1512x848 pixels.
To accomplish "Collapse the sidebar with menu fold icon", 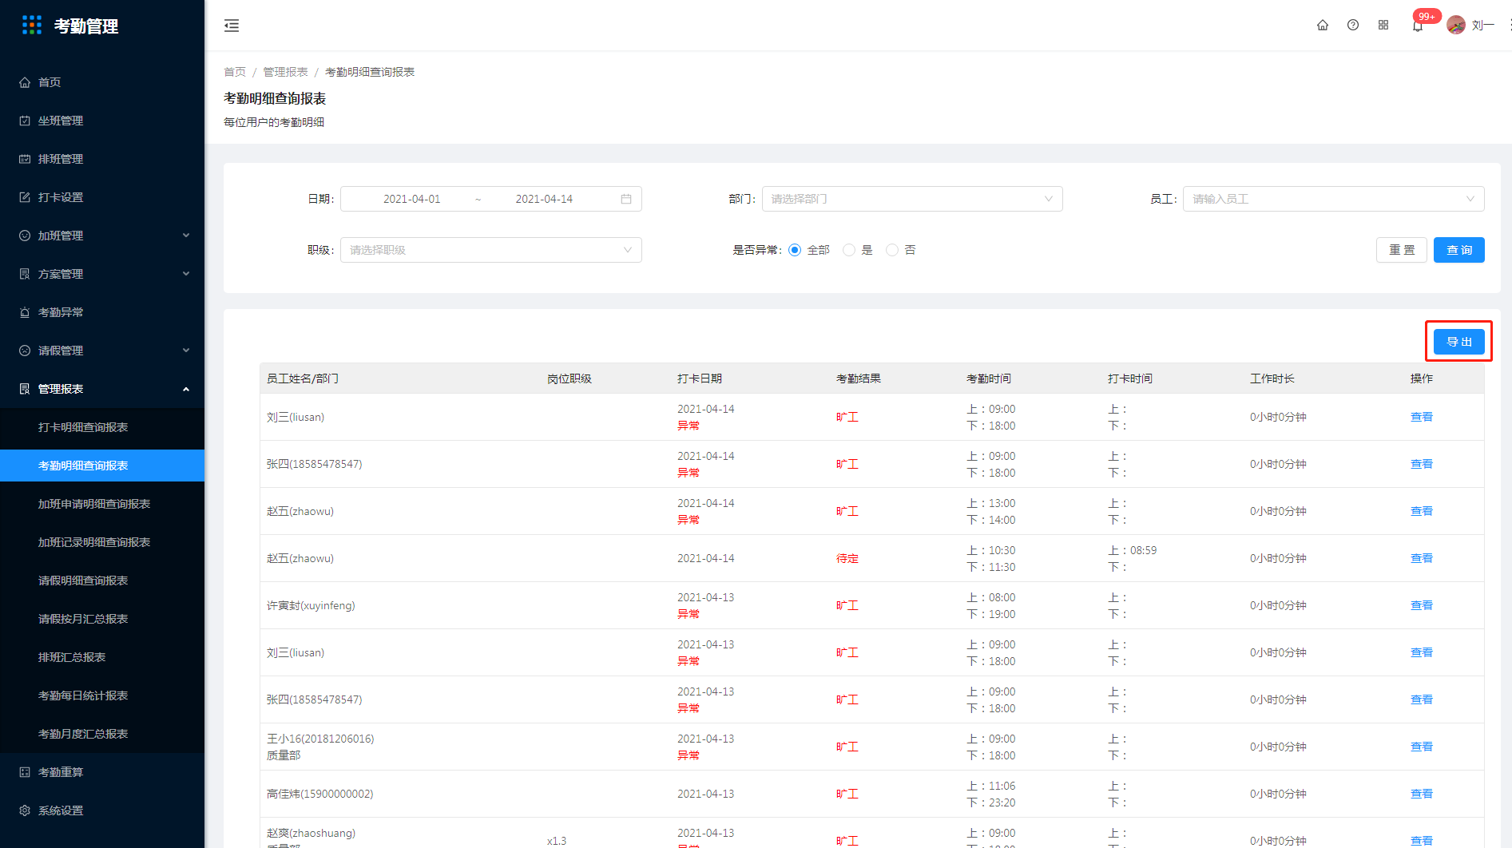I will click(x=232, y=26).
